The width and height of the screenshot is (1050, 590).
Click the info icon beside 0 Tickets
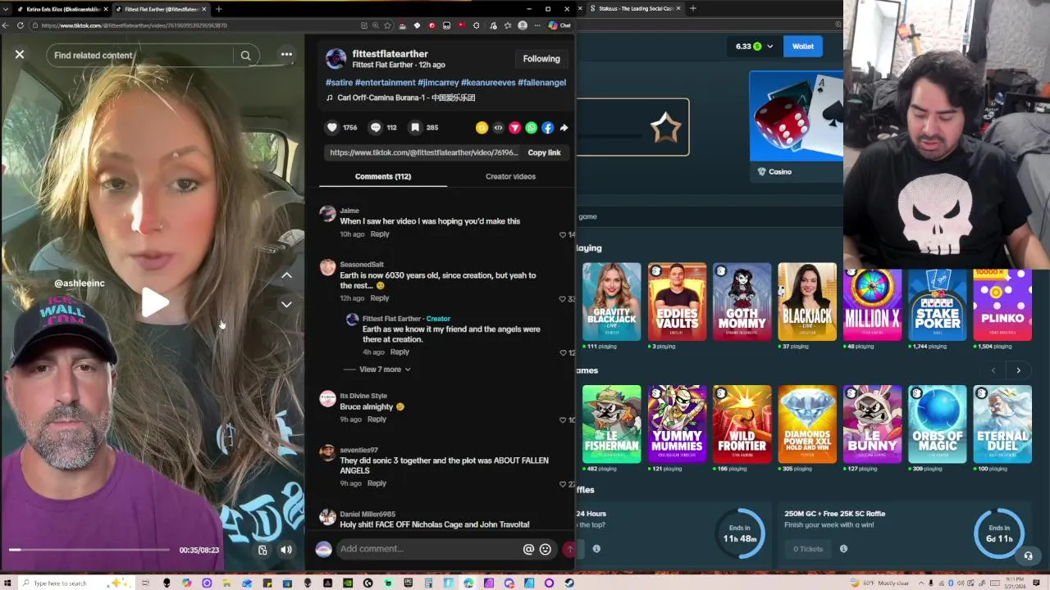(843, 549)
